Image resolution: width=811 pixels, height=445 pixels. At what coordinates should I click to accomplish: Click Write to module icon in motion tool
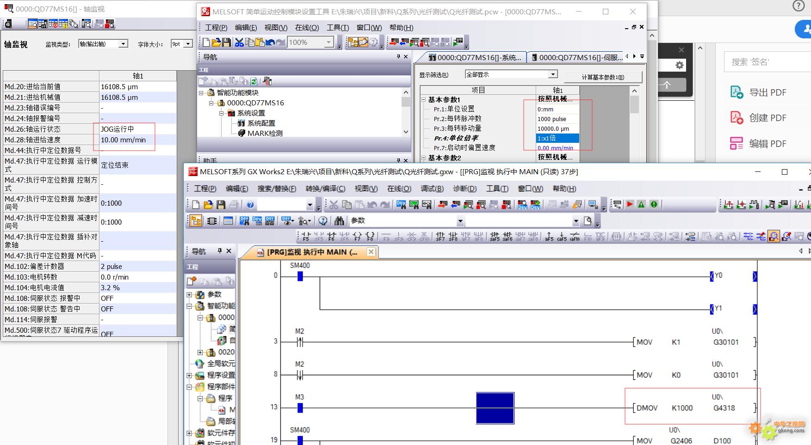(x=394, y=43)
